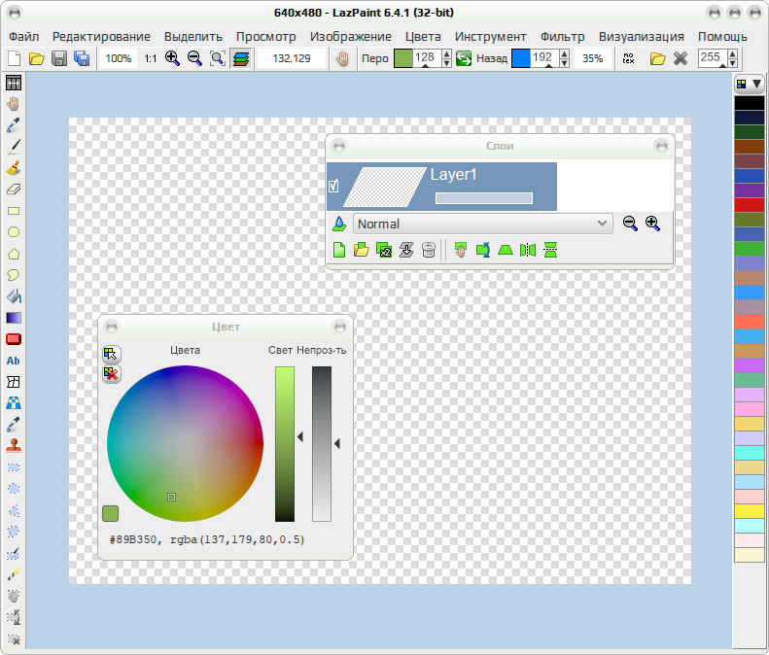Screen dimensions: 769x655
Task: Open a file with top toolbar folder icon
Action: 37,59
